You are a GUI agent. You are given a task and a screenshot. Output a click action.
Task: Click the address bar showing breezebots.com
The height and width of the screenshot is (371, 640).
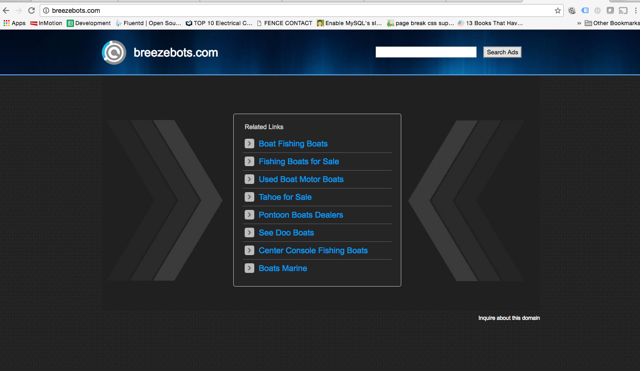tap(301, 10)
